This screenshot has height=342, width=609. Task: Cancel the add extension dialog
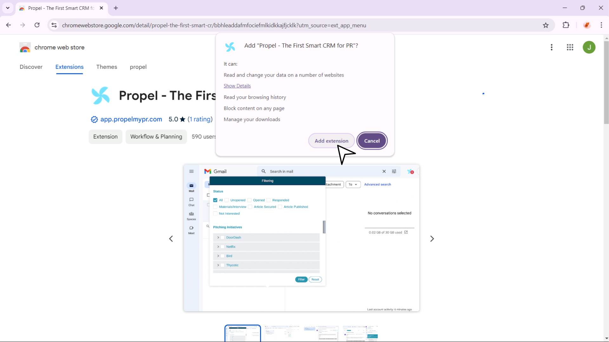tap(372, 141)
